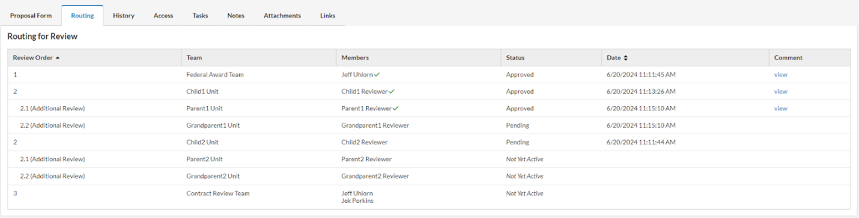Go to the Access tab

[163, 16]
